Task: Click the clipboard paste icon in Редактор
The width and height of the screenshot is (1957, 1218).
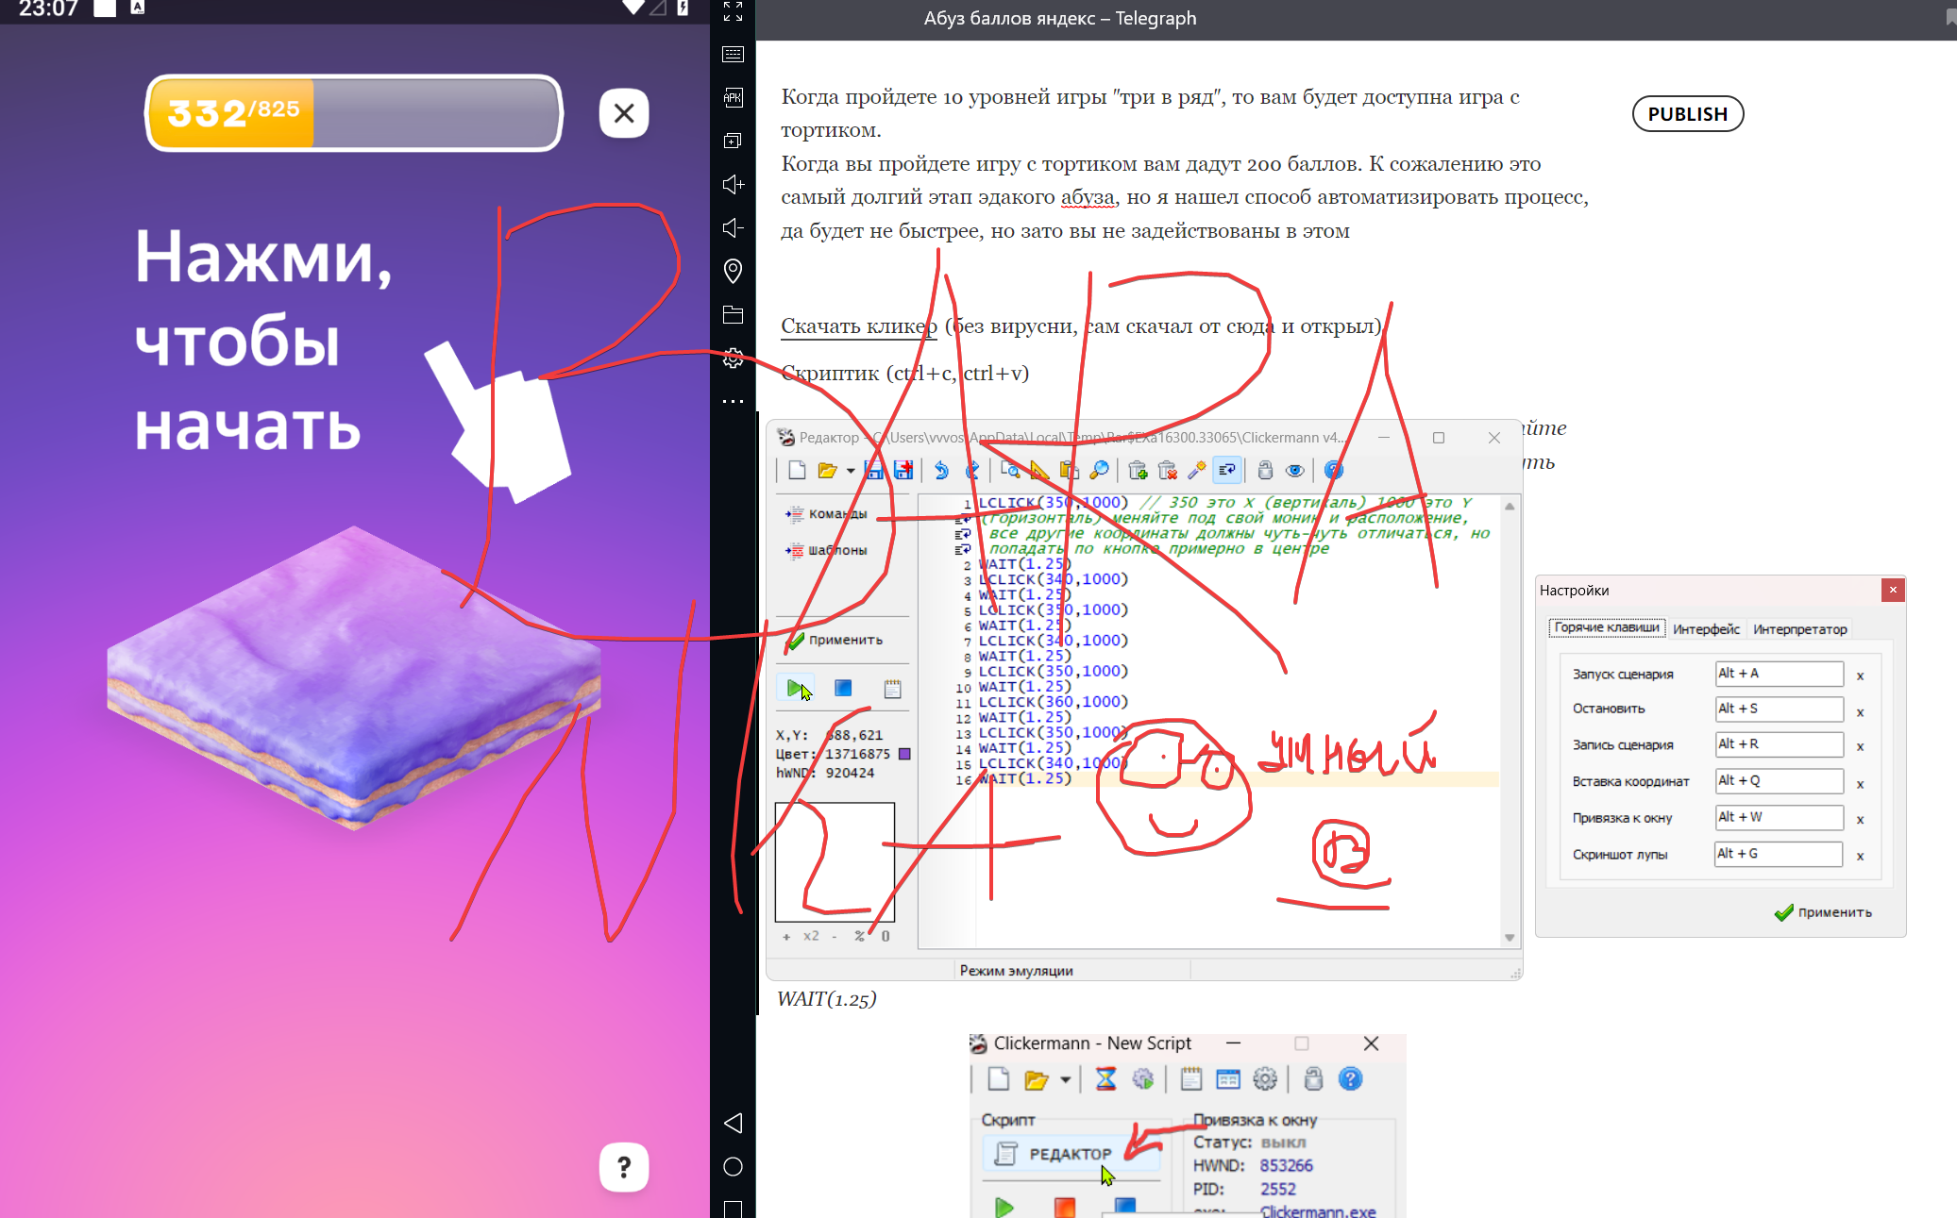Action: pos(1069,470)
